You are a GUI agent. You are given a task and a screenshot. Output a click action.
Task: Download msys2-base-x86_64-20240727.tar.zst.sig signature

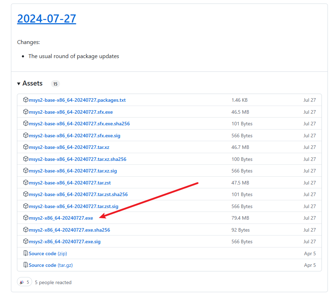pyautogui.click(x=73, y=206)
